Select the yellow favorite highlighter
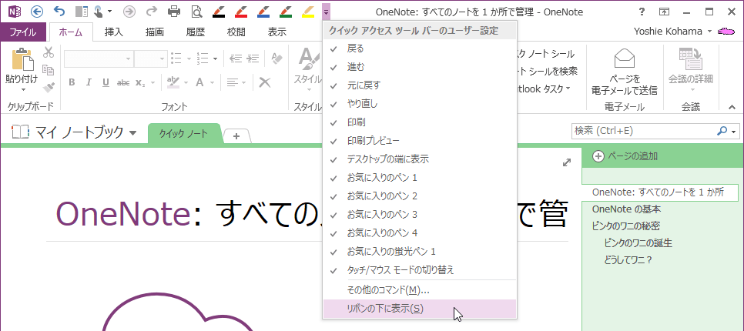The height and width of the screenshot is (331, 744). point(308,12)
